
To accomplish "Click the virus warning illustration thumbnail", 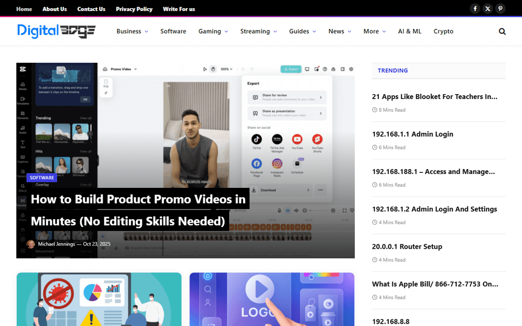I will coord(99,299).
